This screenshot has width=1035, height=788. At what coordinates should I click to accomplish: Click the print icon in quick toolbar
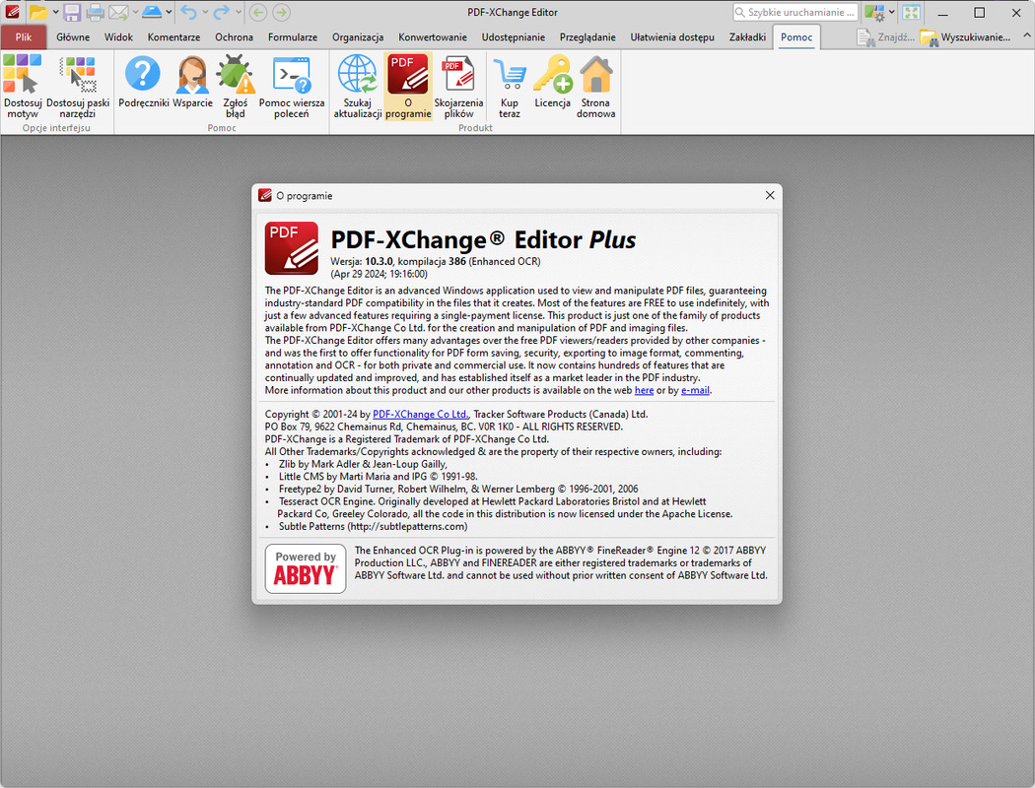[95, 13]
